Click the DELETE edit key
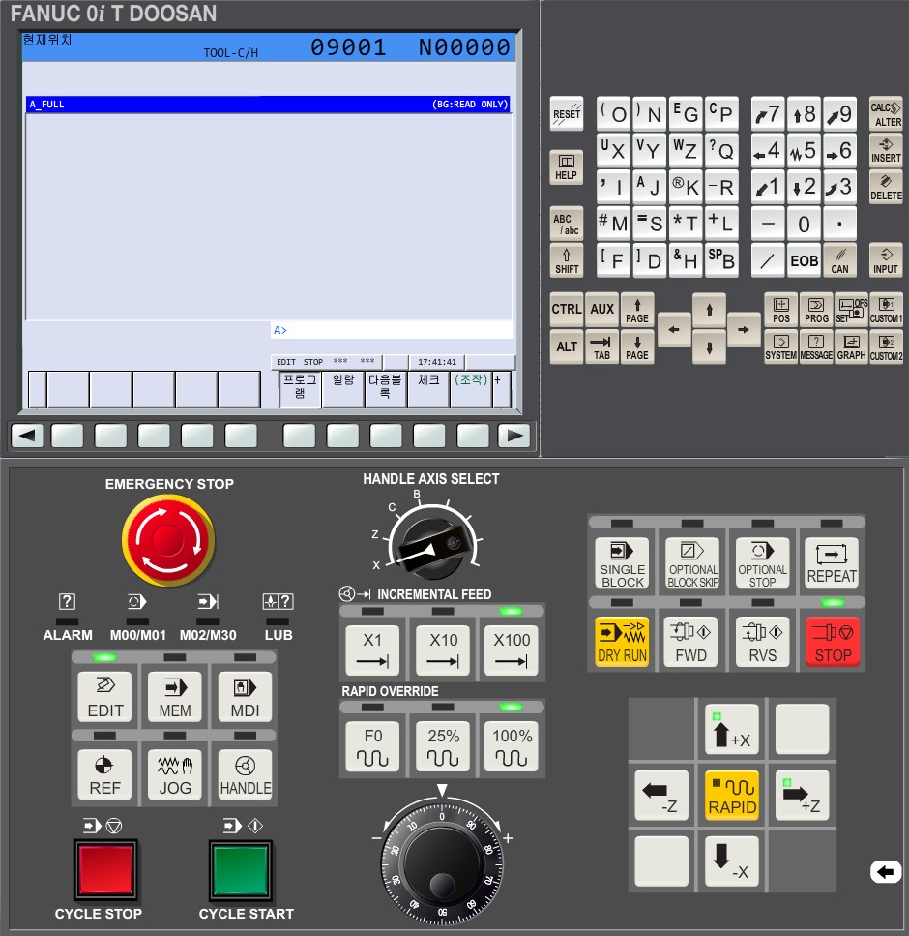909x936 pixels. pyautogui.click(x=886, y=188)
